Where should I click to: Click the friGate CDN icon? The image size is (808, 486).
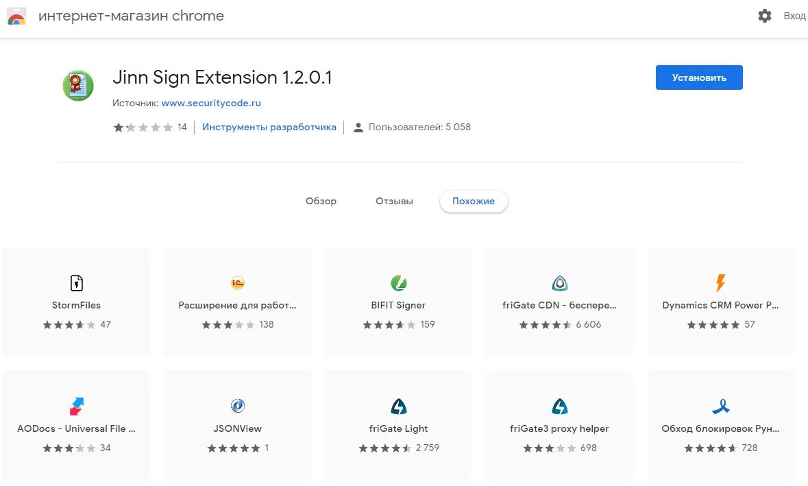pos(560,283)
